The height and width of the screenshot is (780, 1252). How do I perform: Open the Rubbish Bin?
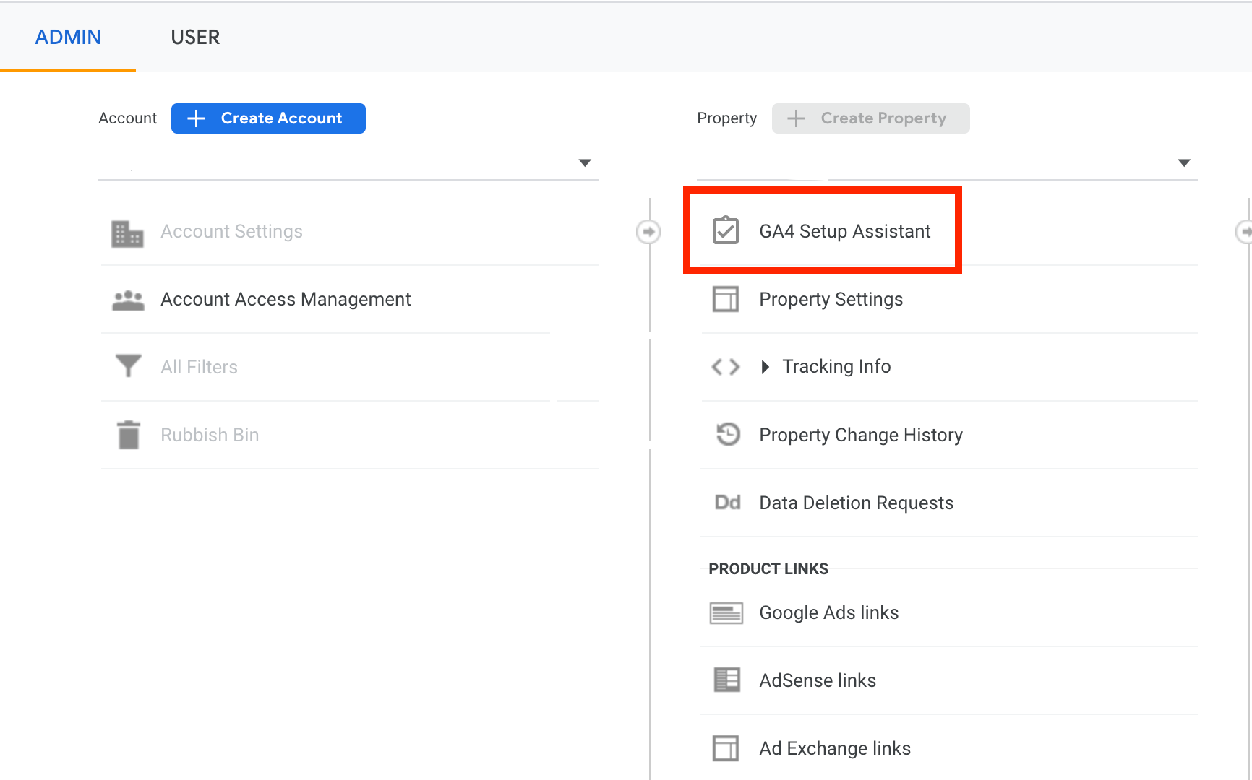(x=209, y=434)
